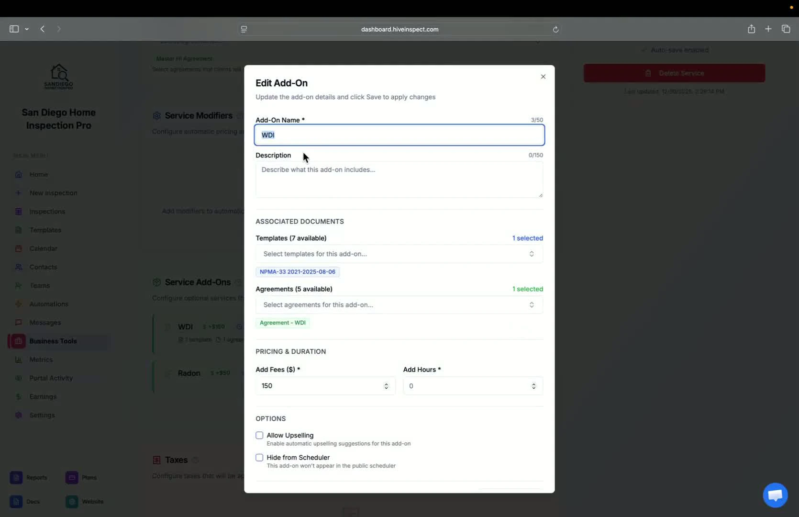This screenshot has width=799, height=517.
Task: Type in the Description text area
Action: 399,180
